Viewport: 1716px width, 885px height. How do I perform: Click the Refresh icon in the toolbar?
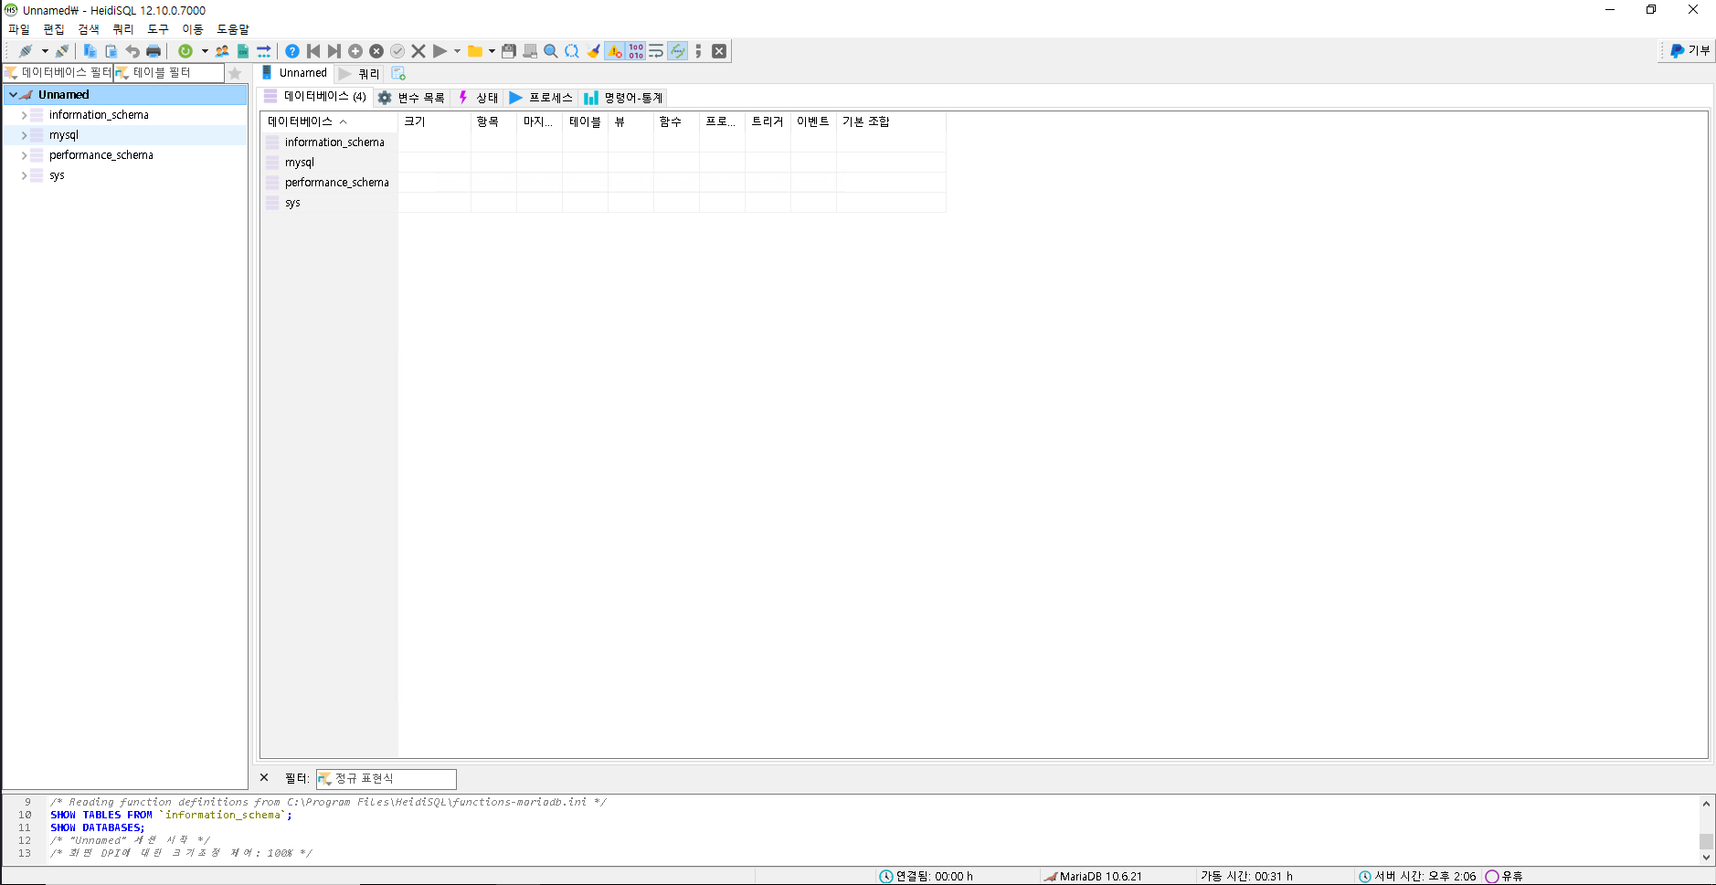(186, 50)
